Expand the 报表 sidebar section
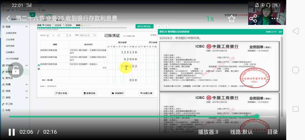 point(27,91)
